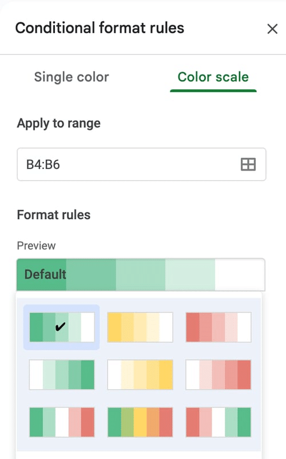Screen dimensions: 286x459
Task: Choose the green to white preset swatch
Action: pyautogui.click(x=62, y=327)
